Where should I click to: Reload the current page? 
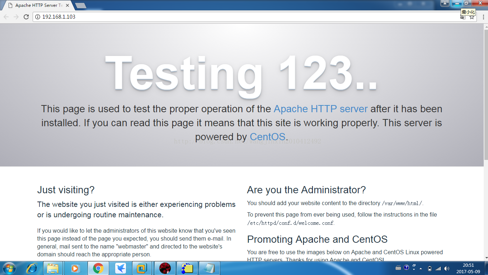pyautogui.click(x=26, y=17)
